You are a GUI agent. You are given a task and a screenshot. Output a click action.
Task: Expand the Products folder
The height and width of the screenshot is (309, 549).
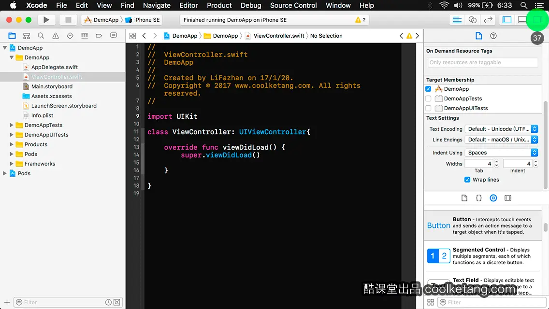pyautogui.click(x=12, y=144)
